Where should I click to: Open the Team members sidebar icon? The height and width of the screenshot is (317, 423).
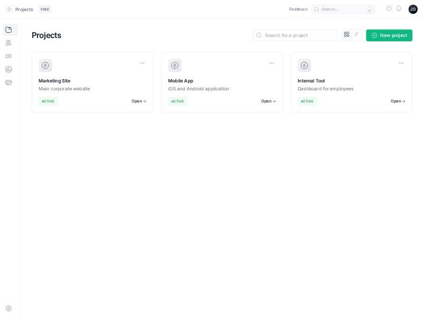[9, 43]
